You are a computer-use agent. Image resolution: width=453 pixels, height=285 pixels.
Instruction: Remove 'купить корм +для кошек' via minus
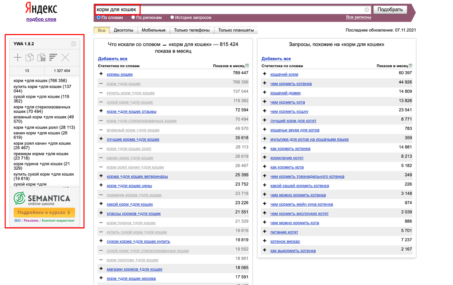tap(101, 92)
